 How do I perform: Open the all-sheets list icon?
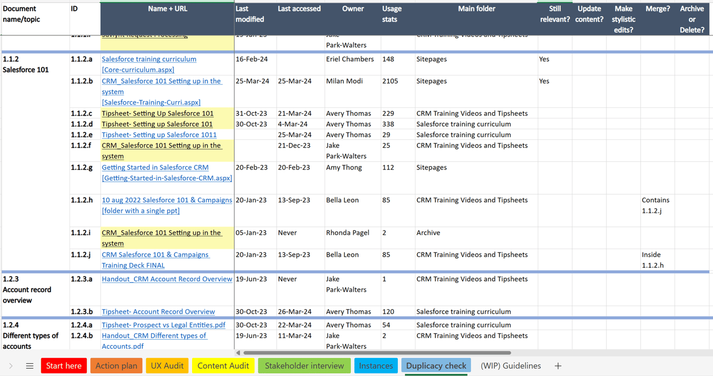click(30, 366)
